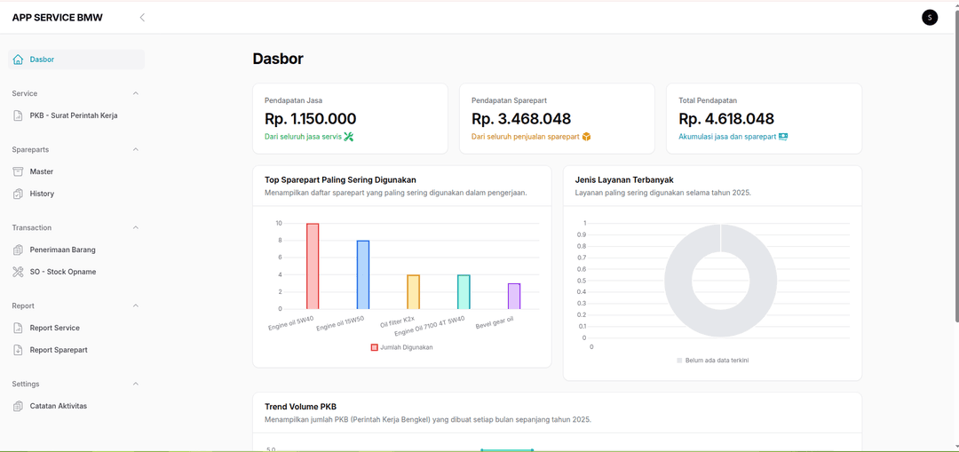Open the user avatar S menu
The image size is (959, 452).
[x=929, y=17]
